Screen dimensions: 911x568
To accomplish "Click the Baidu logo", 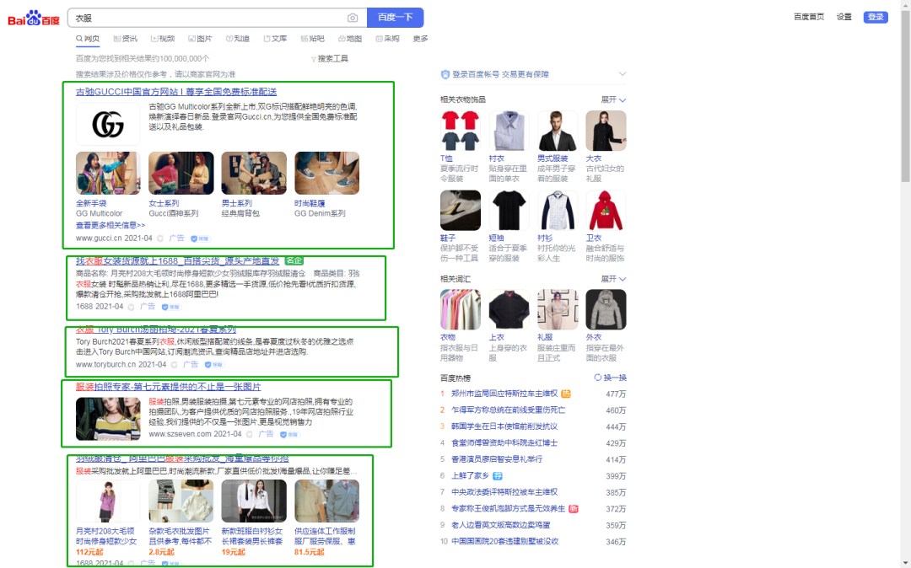I will point(34,18).
